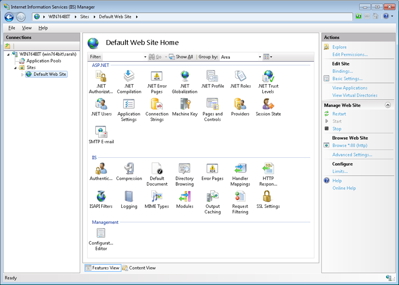
Task: Switch to Features View tab
Action: tap(103, 268)
